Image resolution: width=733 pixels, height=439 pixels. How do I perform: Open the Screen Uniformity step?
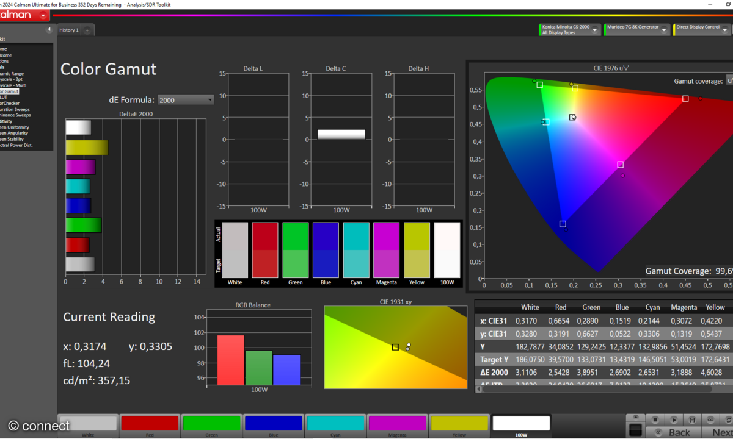click(14, 127)
